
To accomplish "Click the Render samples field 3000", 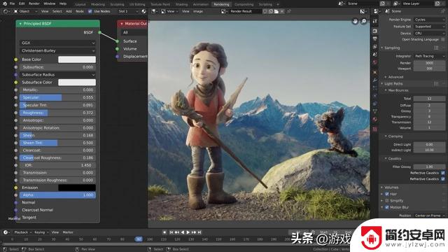I will point(429,63).
